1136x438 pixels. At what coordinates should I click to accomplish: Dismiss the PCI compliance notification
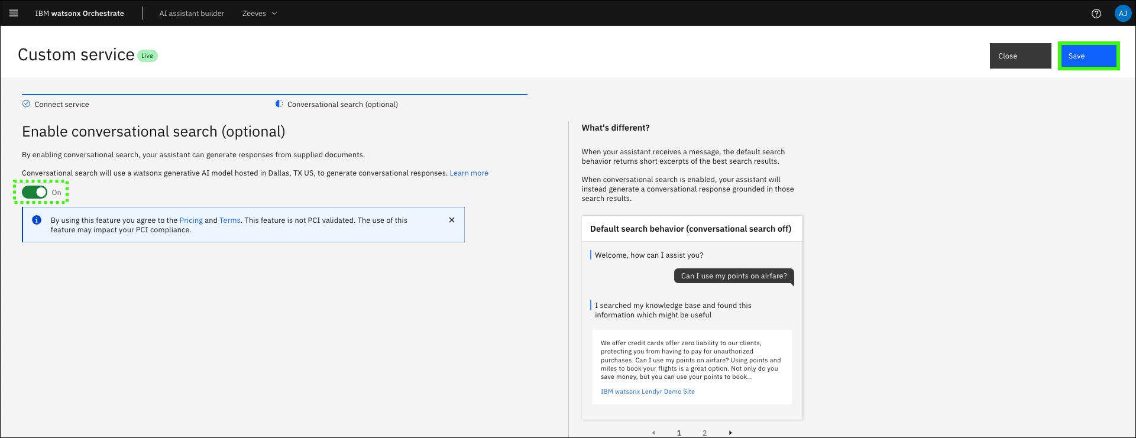(452, 220)
